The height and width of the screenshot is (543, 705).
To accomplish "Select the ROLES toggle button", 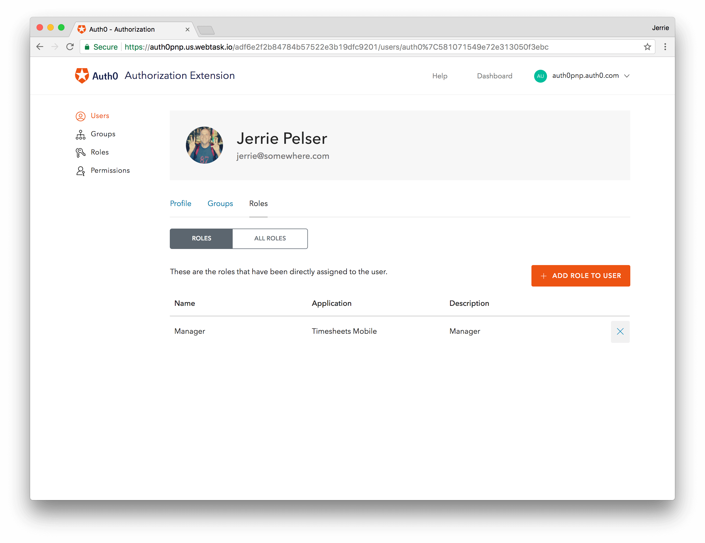I will coord(200,239).
